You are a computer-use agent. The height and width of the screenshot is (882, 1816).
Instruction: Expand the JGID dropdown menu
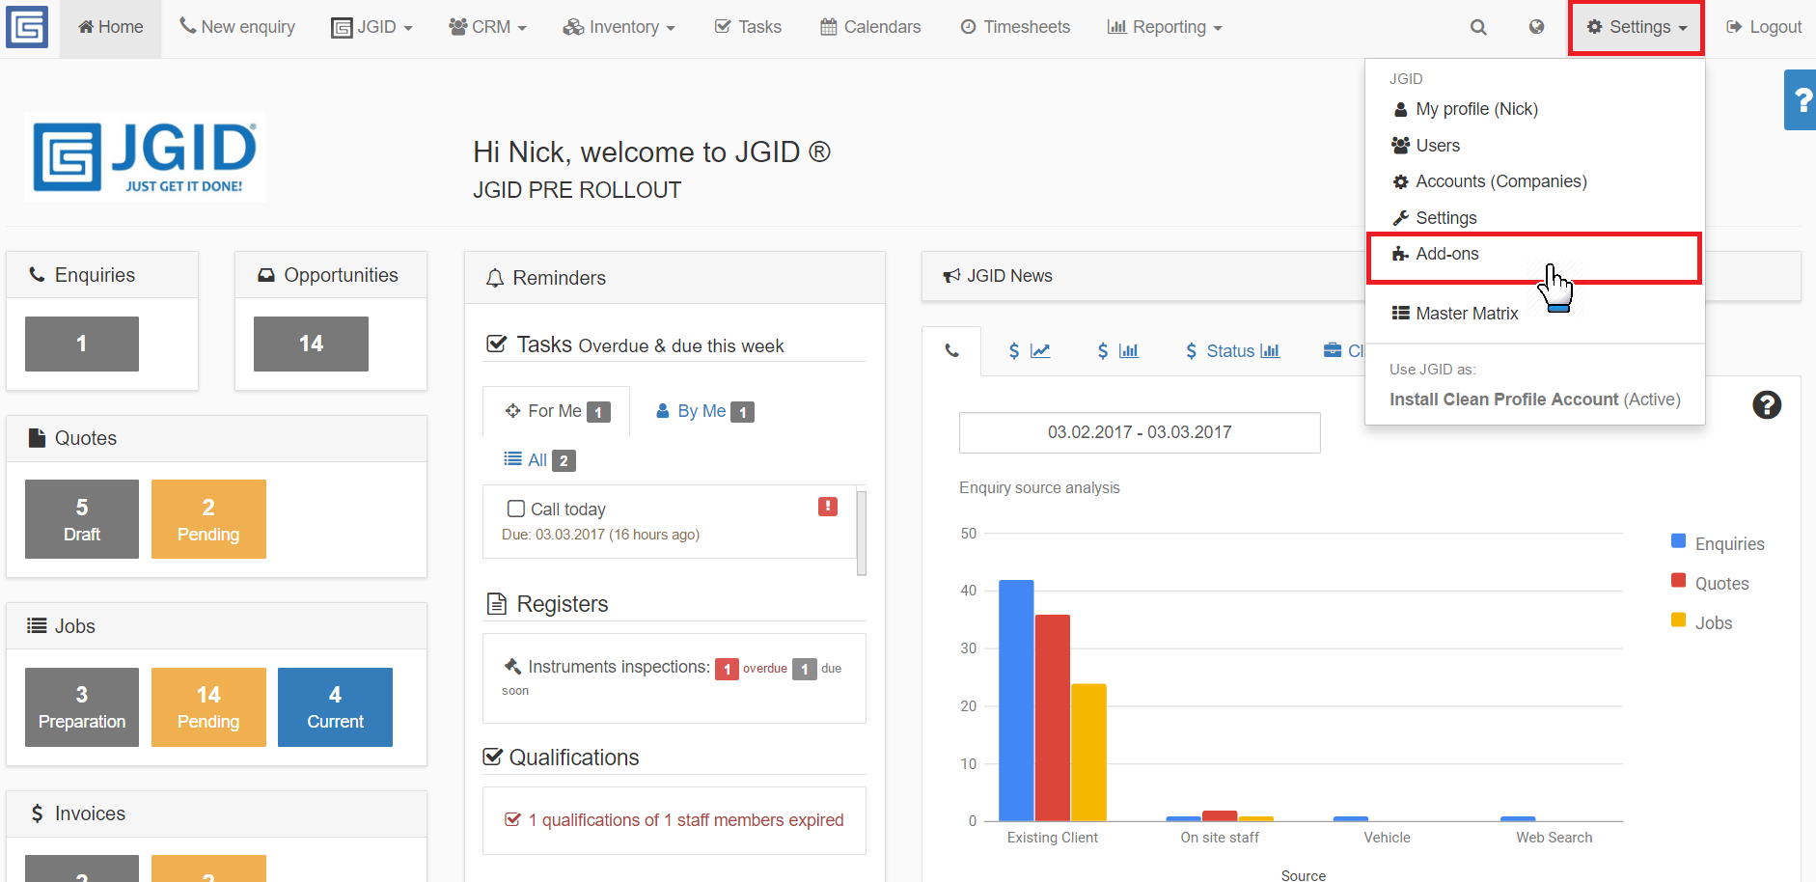[x=371, y=27]
